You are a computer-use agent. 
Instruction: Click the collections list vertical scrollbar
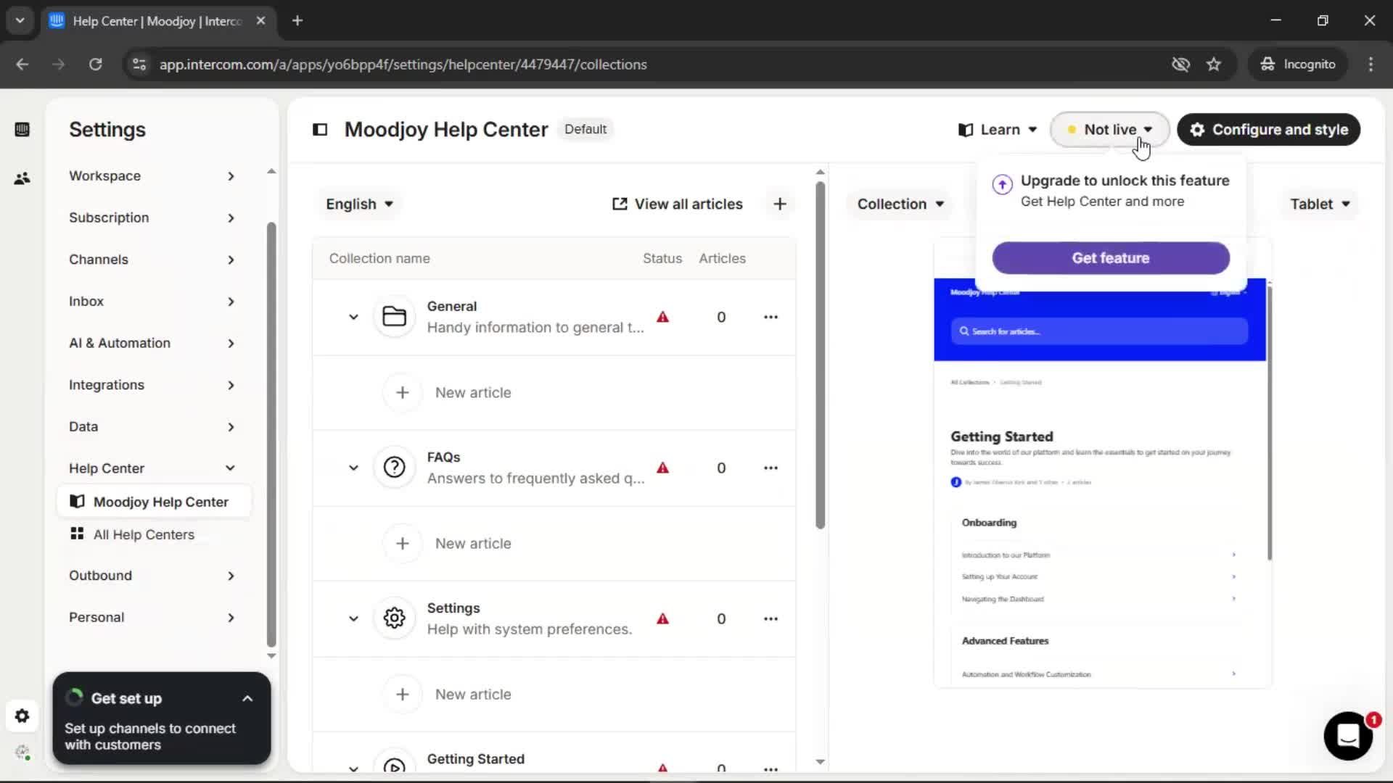click(820, 355)
